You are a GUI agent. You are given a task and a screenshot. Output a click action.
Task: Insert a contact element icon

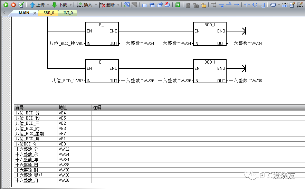247,5
